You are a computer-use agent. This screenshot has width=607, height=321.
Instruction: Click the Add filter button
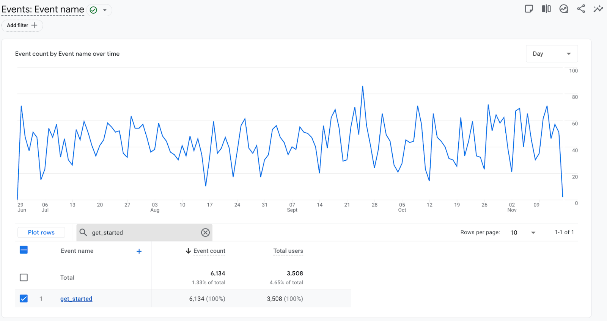(22, 25)
